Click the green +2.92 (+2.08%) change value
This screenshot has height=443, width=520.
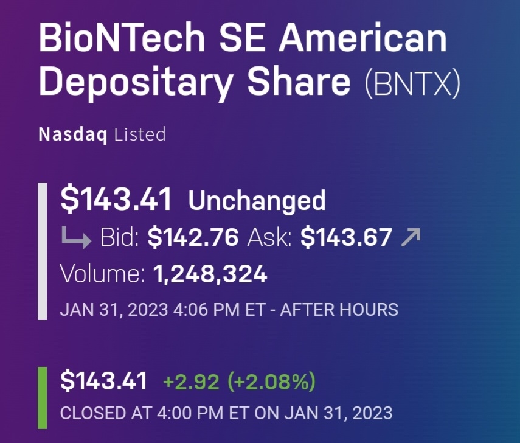[x=239, y=382]
